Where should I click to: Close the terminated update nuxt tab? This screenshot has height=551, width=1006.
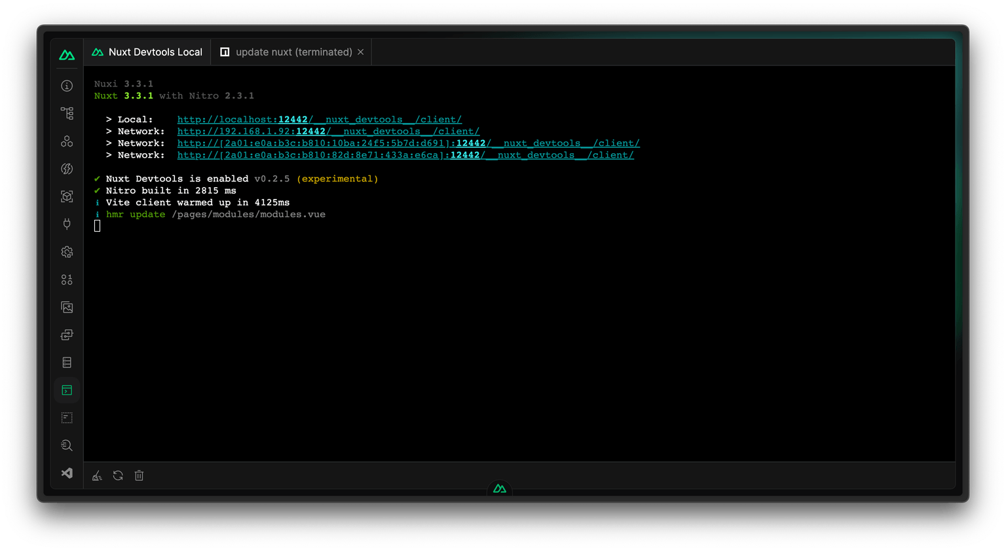360,52
